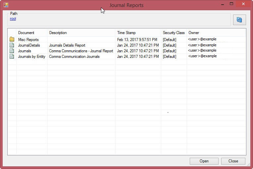The height and width of the screenshot is (169, 253).
Task: Click the Journals by Entity document icon
Action: (x=12, y=56)
